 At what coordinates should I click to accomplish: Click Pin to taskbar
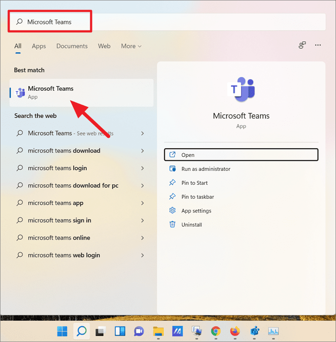point(241,197)
